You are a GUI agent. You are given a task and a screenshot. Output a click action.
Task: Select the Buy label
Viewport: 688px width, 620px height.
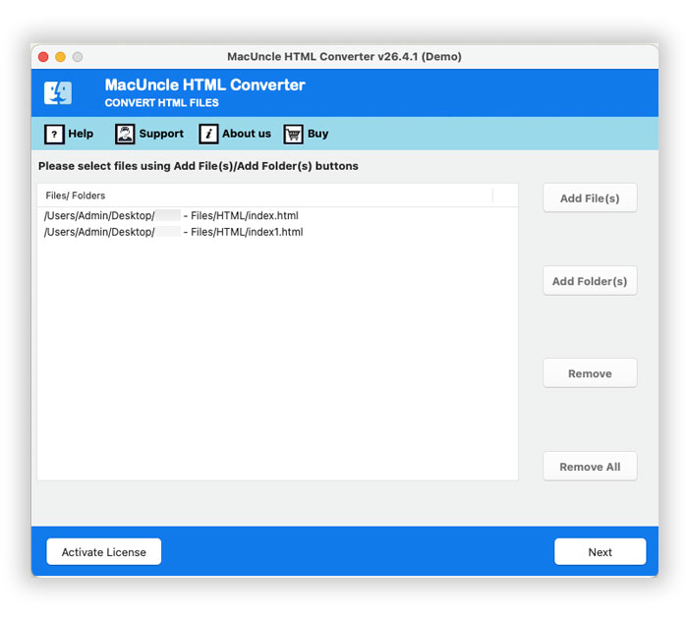click(x=318, y=134)
